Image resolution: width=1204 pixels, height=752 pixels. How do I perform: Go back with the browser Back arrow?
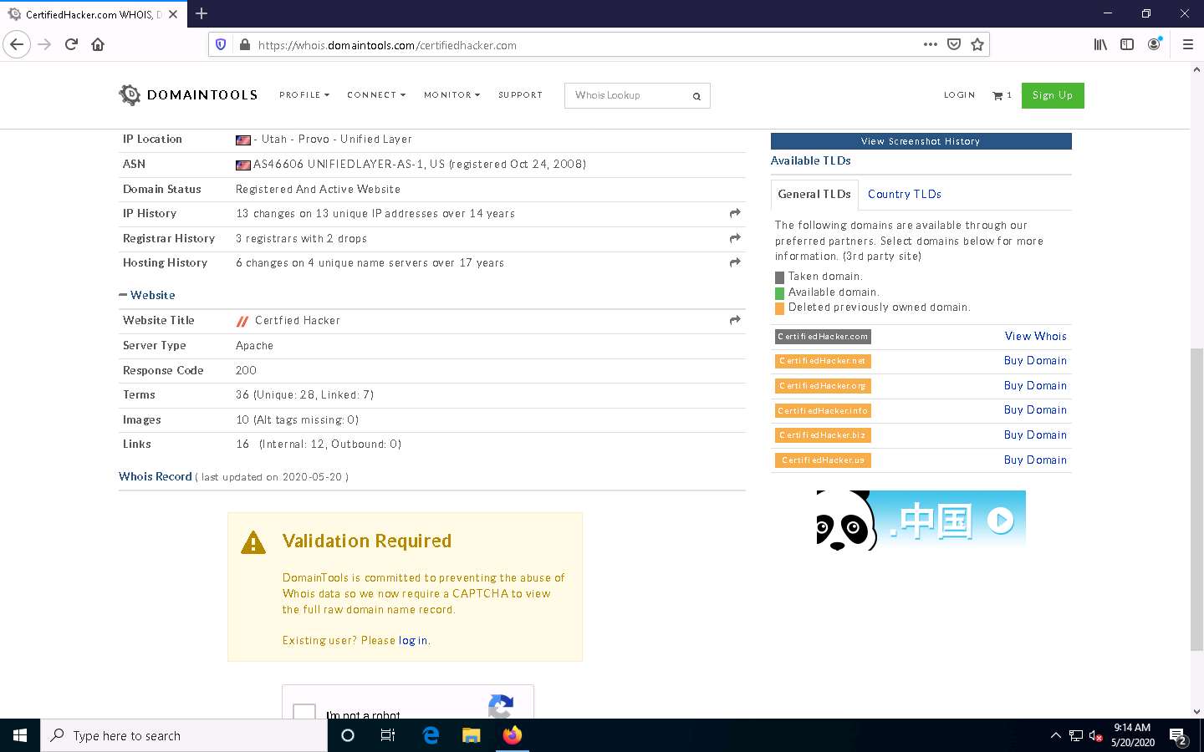[17, 44]
